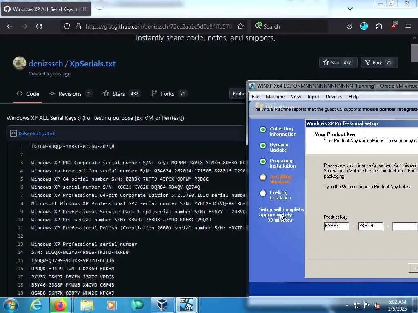
Task: Switch to the Stars tab
Action: point(122,94)
